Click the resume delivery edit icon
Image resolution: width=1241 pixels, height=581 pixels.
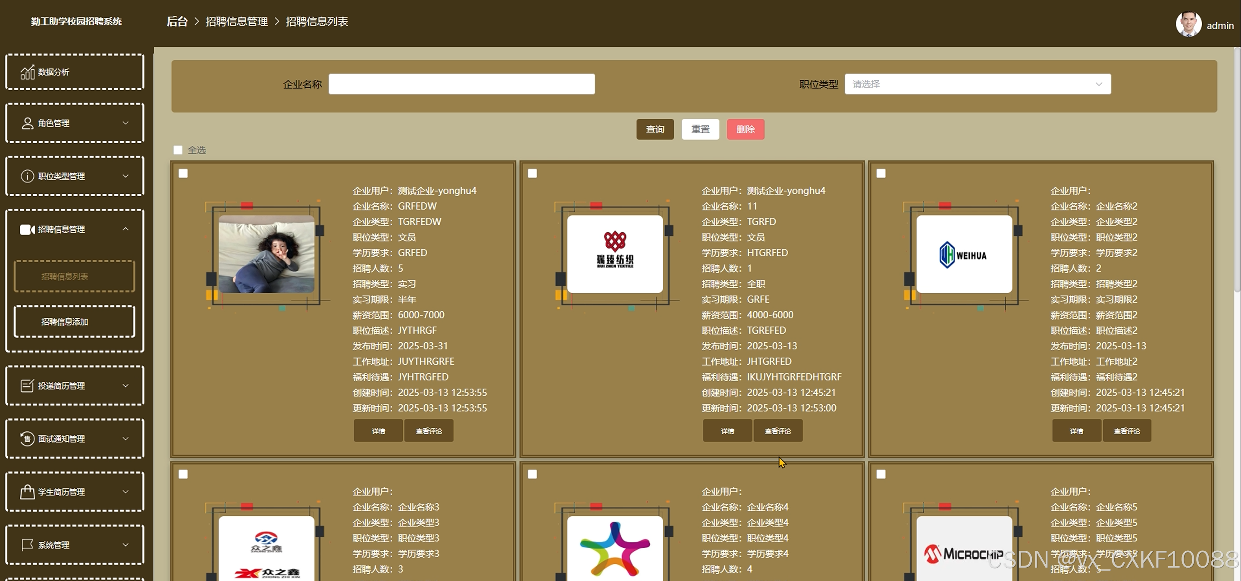pos(28,386)
